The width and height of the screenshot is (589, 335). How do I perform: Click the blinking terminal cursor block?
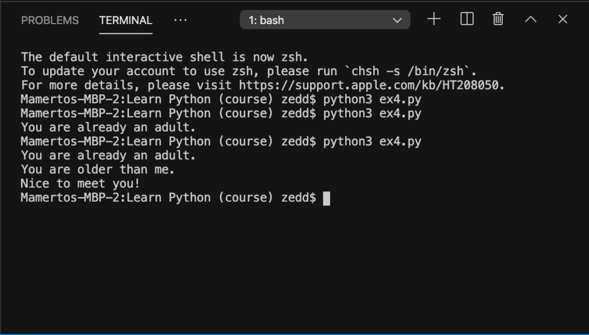[x=327, y=198]
